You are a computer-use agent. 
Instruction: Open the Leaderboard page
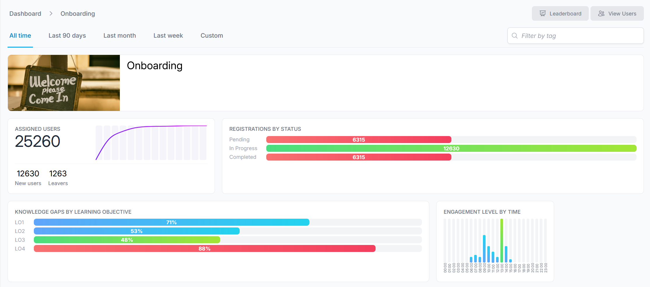click(560, 13)
